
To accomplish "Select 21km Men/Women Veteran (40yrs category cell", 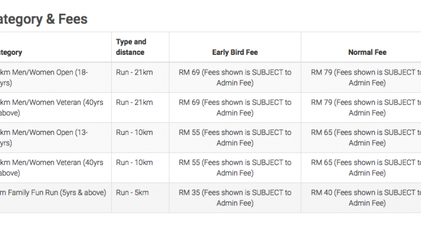I will [x=56, y=108].
